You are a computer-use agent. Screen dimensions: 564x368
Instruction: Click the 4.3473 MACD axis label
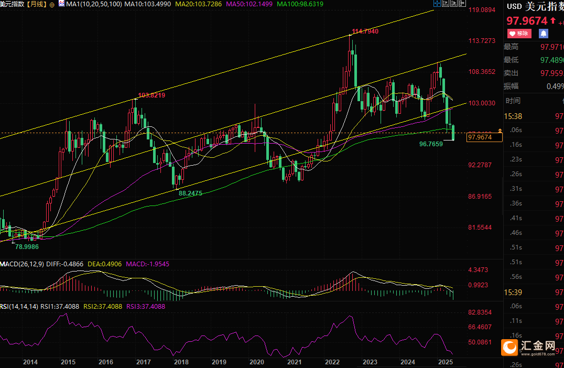(x=478, y=270)
